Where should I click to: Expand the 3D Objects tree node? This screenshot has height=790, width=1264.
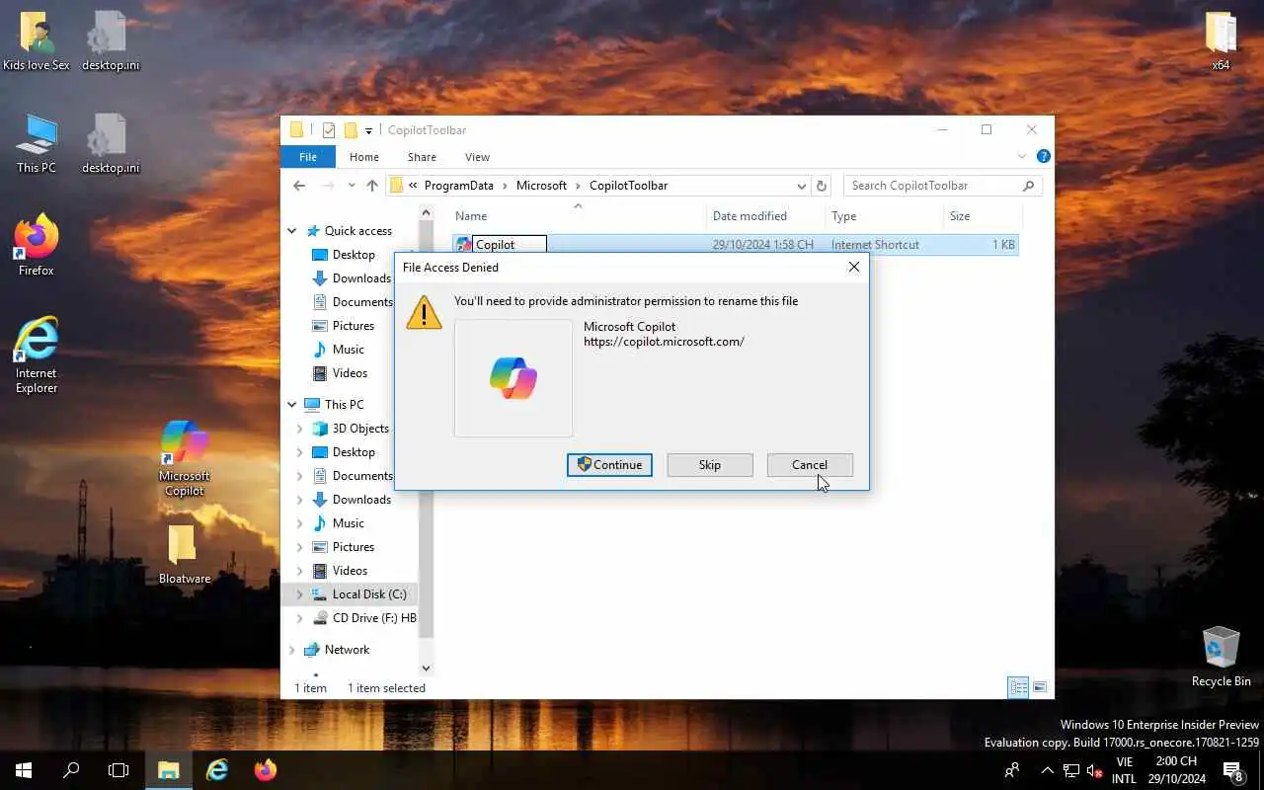point(300,429)
